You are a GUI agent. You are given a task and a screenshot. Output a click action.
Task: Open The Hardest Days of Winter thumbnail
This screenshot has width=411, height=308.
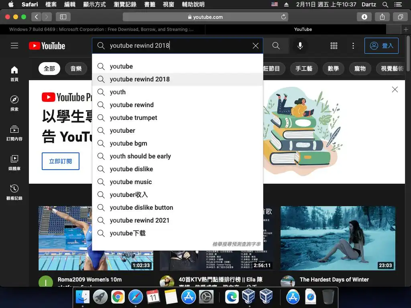(338, 238)
